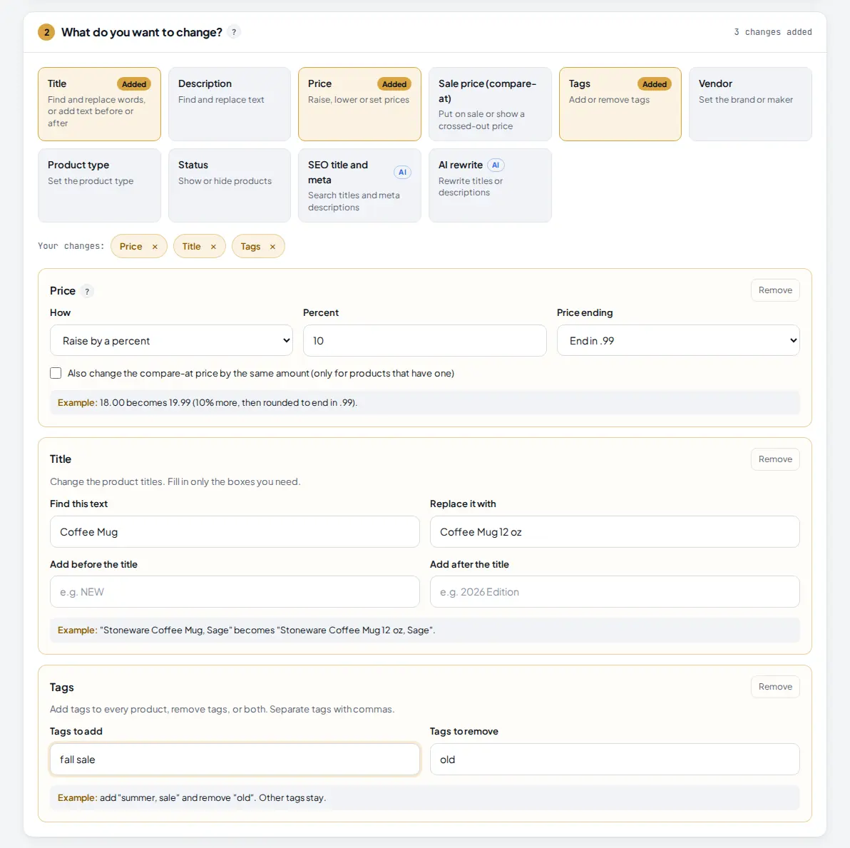Remove the Price chip via its x icon

pos(155,247)
